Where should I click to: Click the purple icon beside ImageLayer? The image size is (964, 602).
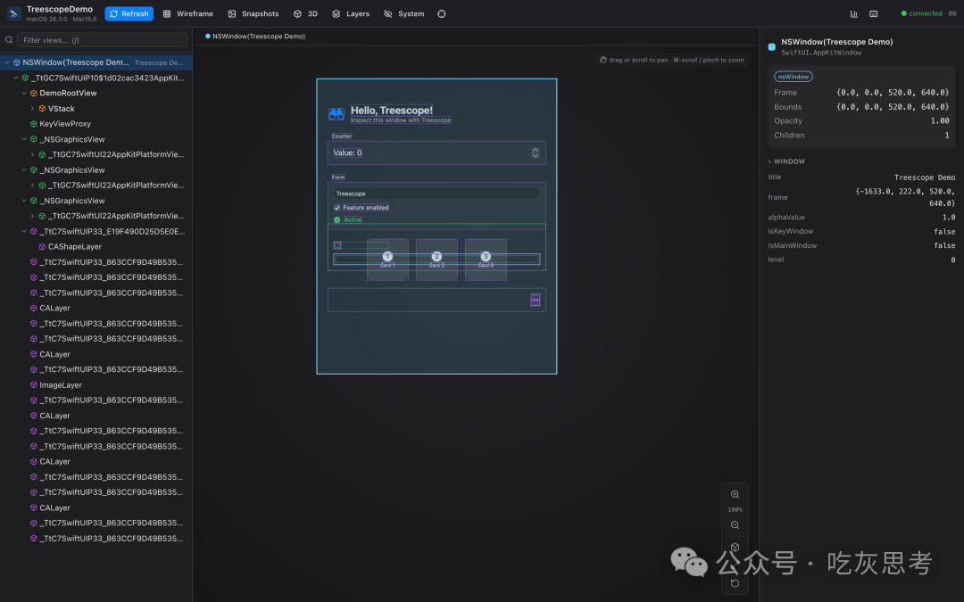(34, 385)
